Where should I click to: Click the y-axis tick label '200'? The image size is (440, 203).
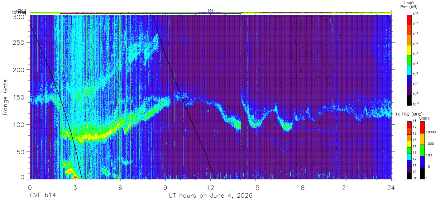point(18,70)
